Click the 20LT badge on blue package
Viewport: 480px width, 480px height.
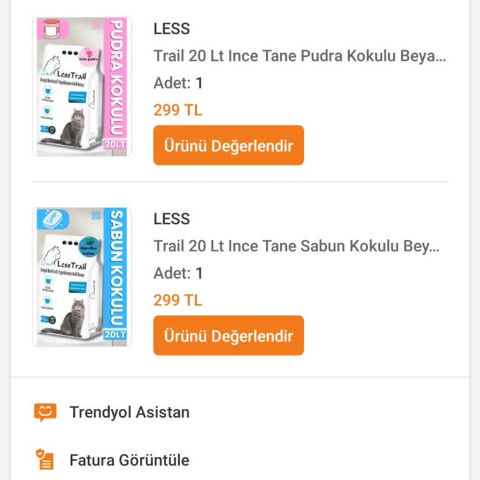tap(116, 334)
